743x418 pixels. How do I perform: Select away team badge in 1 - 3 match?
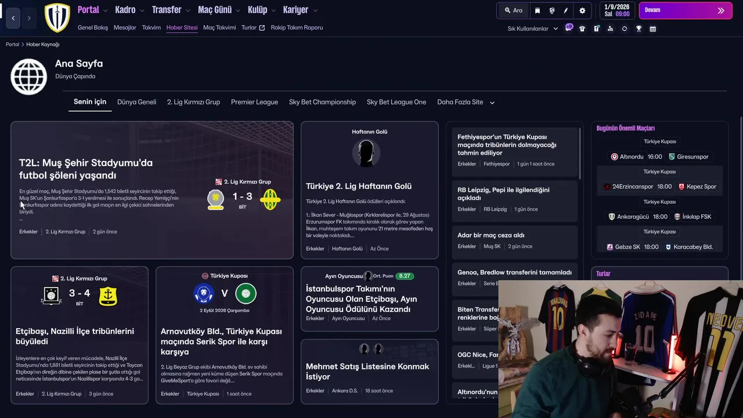[x=270, y=200]
